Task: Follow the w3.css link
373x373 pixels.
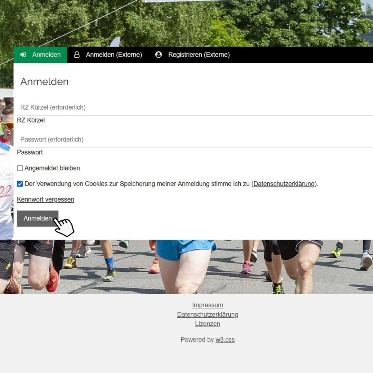Action: [225, 340]
